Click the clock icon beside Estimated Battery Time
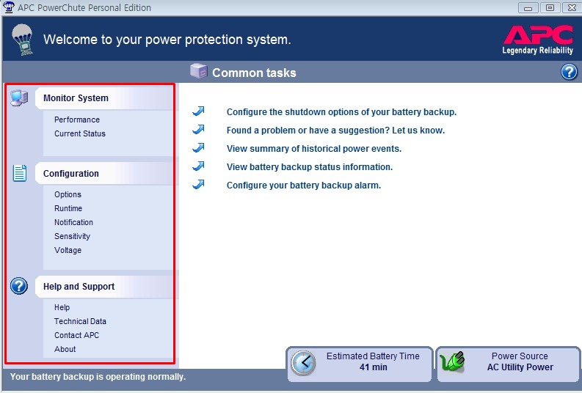This screenshot has height=393, width=582. (x=303, y=363)
